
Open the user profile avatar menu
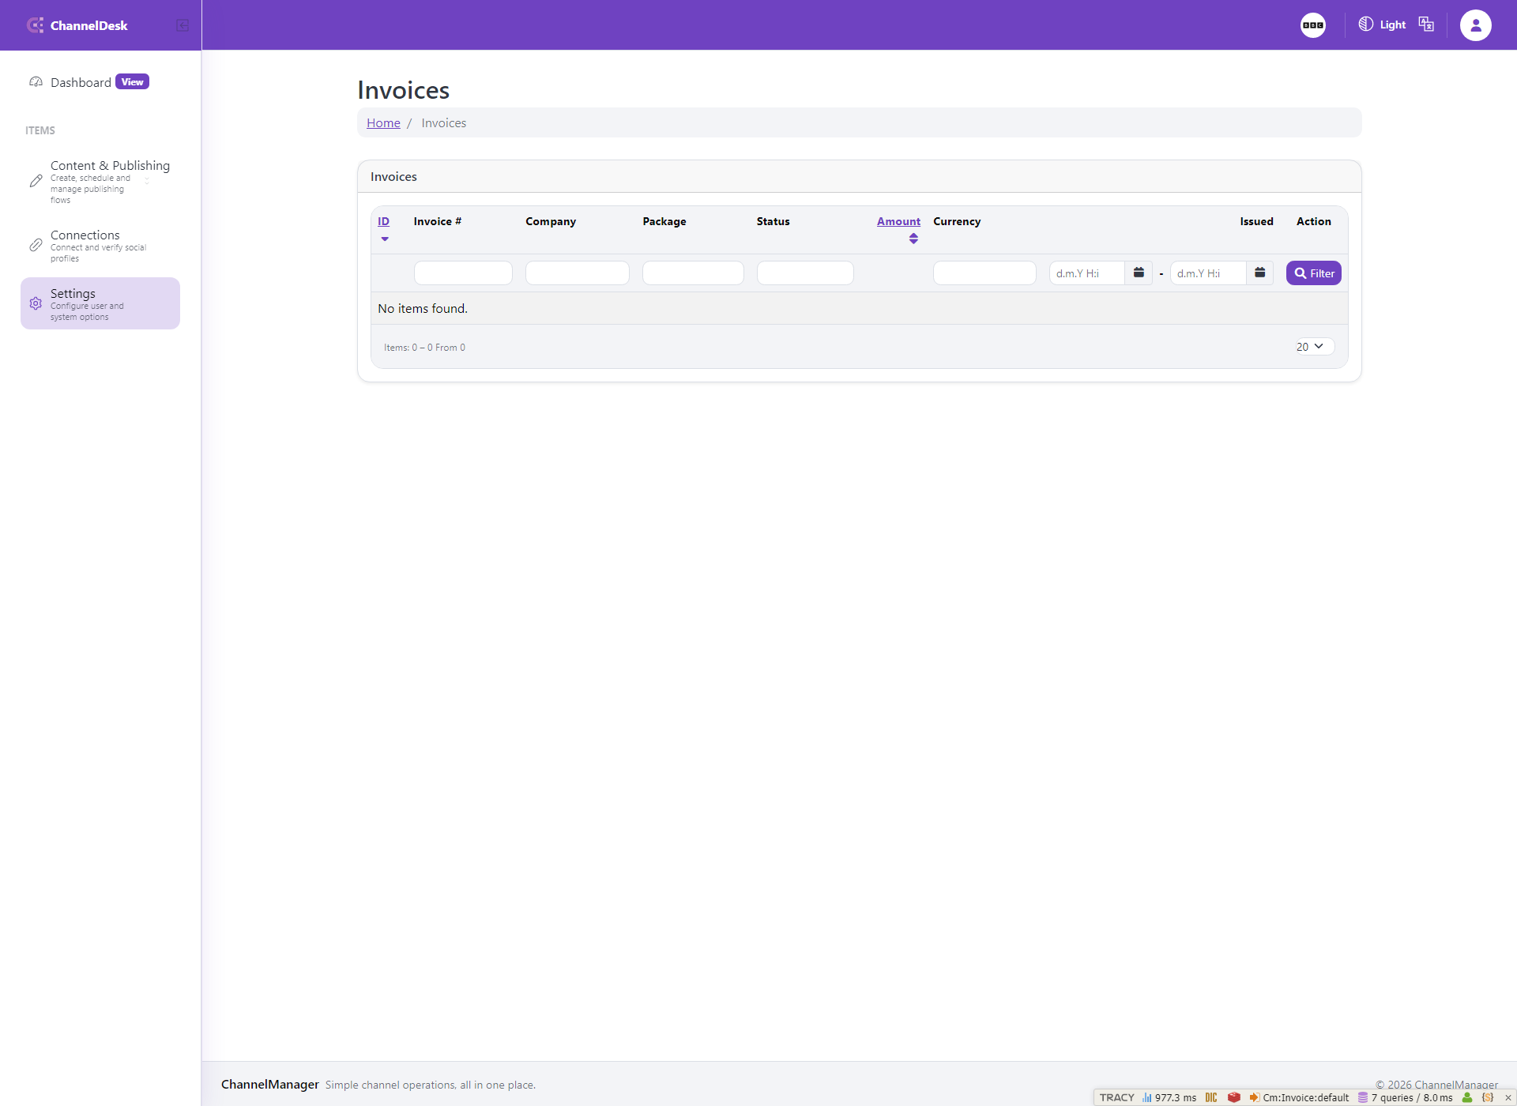click(x=1475, y=25)
